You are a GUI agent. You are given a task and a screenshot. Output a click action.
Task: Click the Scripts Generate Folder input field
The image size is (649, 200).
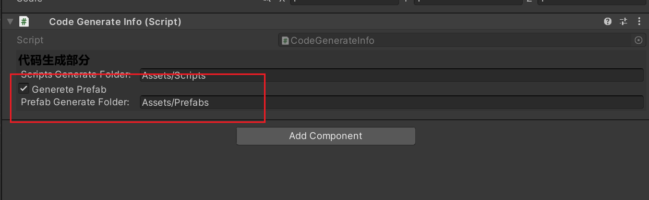(391, 75)
